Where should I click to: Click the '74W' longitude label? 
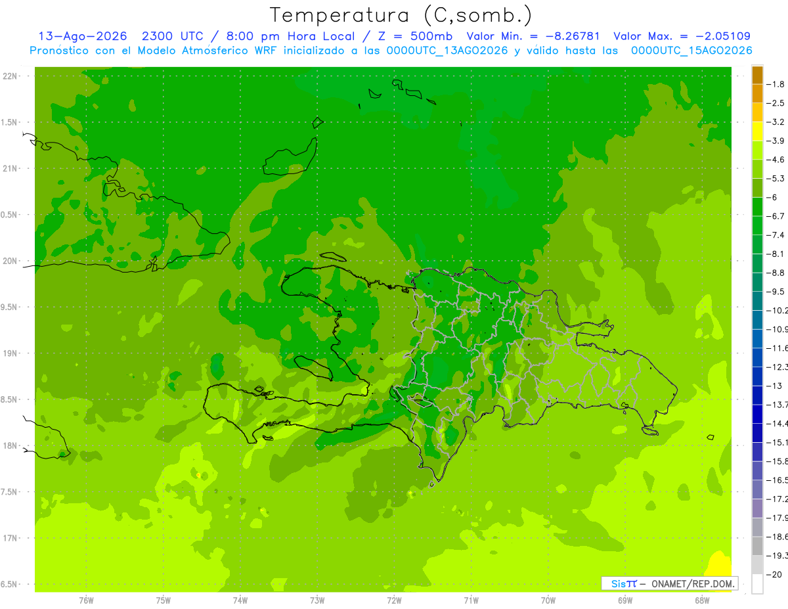point(240,600)
